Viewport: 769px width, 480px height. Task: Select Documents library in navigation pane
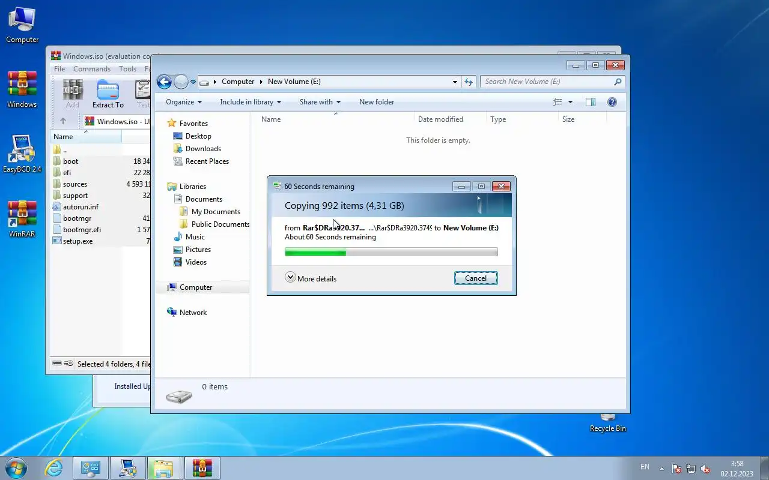tap(198, 199)
